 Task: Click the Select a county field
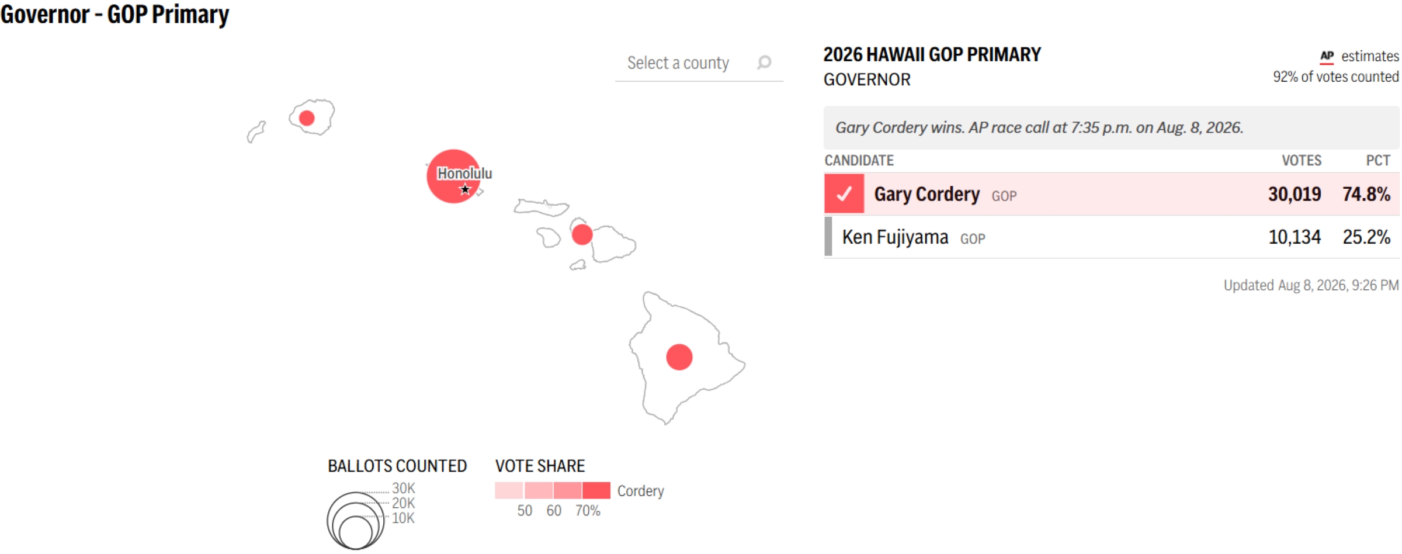point(699,63)
